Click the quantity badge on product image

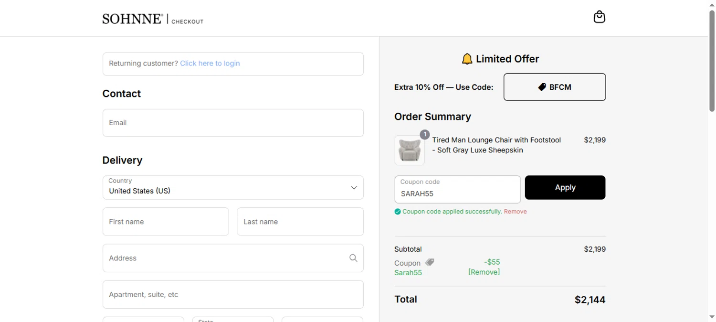(x=424, y=135)
